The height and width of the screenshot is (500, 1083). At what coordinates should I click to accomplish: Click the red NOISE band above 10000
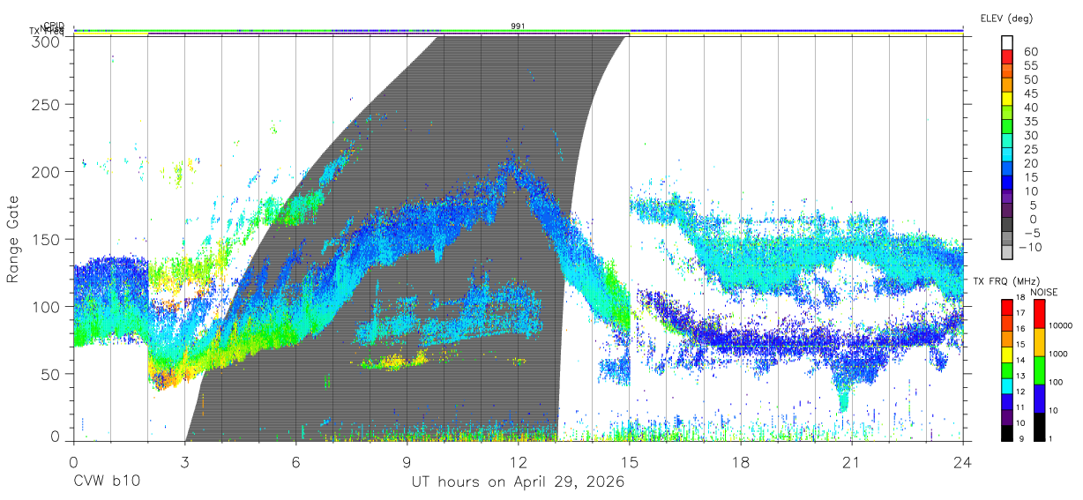(1038, 313)
